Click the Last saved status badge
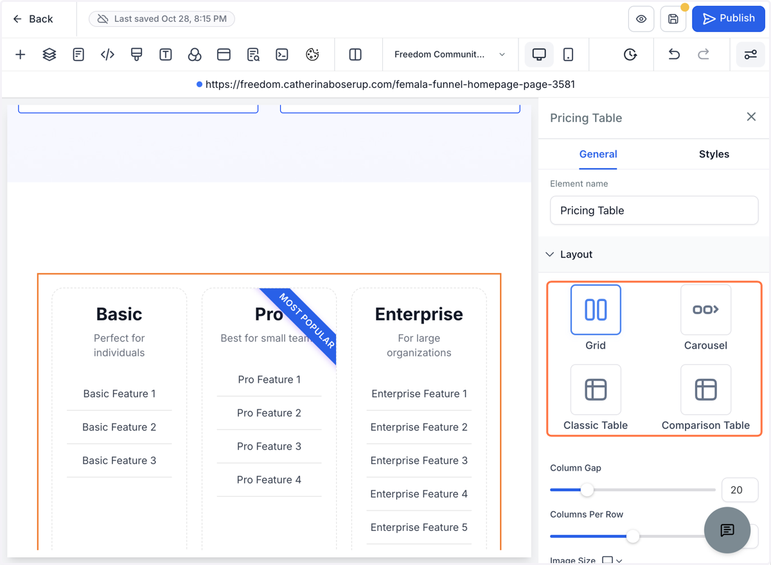The height and width of the screenshot is (565, 771). 162,19
